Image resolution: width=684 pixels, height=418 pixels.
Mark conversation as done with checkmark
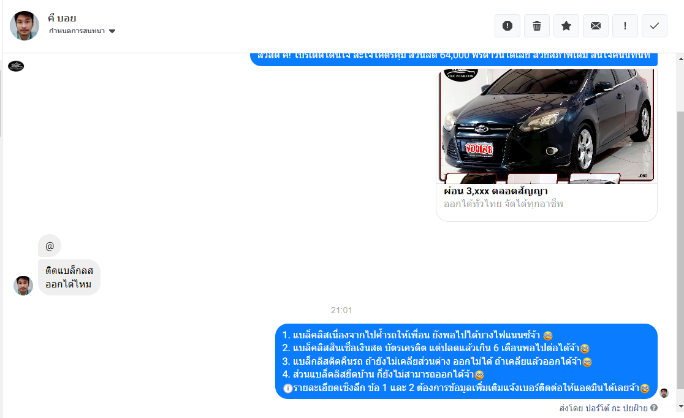pyautogui.click(x=655, y=26)
